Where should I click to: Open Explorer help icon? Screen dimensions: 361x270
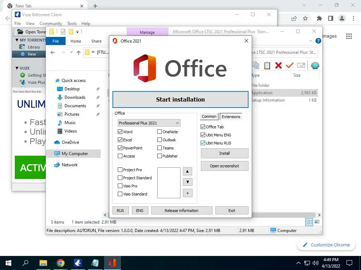click(318, 41)
